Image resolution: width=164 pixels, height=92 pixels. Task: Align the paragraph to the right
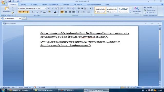click(x=70, y=12)
